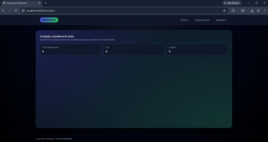Open Chrome three-dot menu
Screen dimensions: 268x142
(x=265, y=11)
